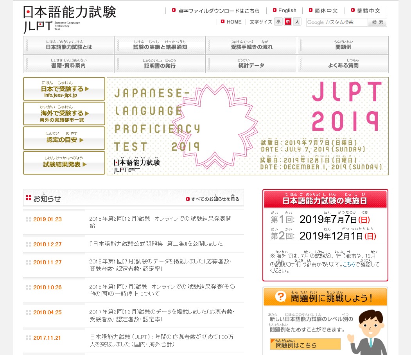Viewport: 411px width, 355px height.
Task: Click 日本語能力試験の実施日 red header
Action: point(325,199)
